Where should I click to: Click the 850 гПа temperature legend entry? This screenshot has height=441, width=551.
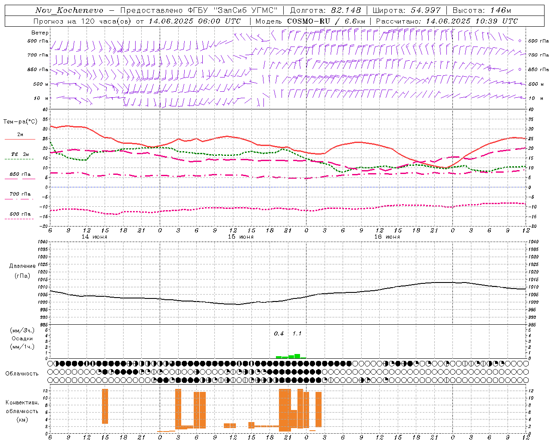[20, 174]
